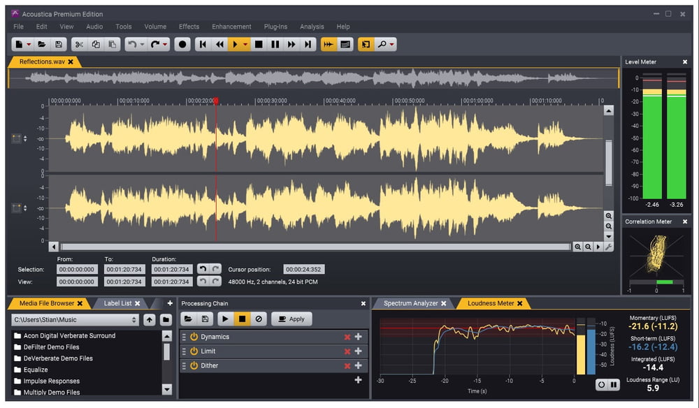Open a file with the toolbar folder icon
This screenshot has height=408, width=699.
[42, 44]
